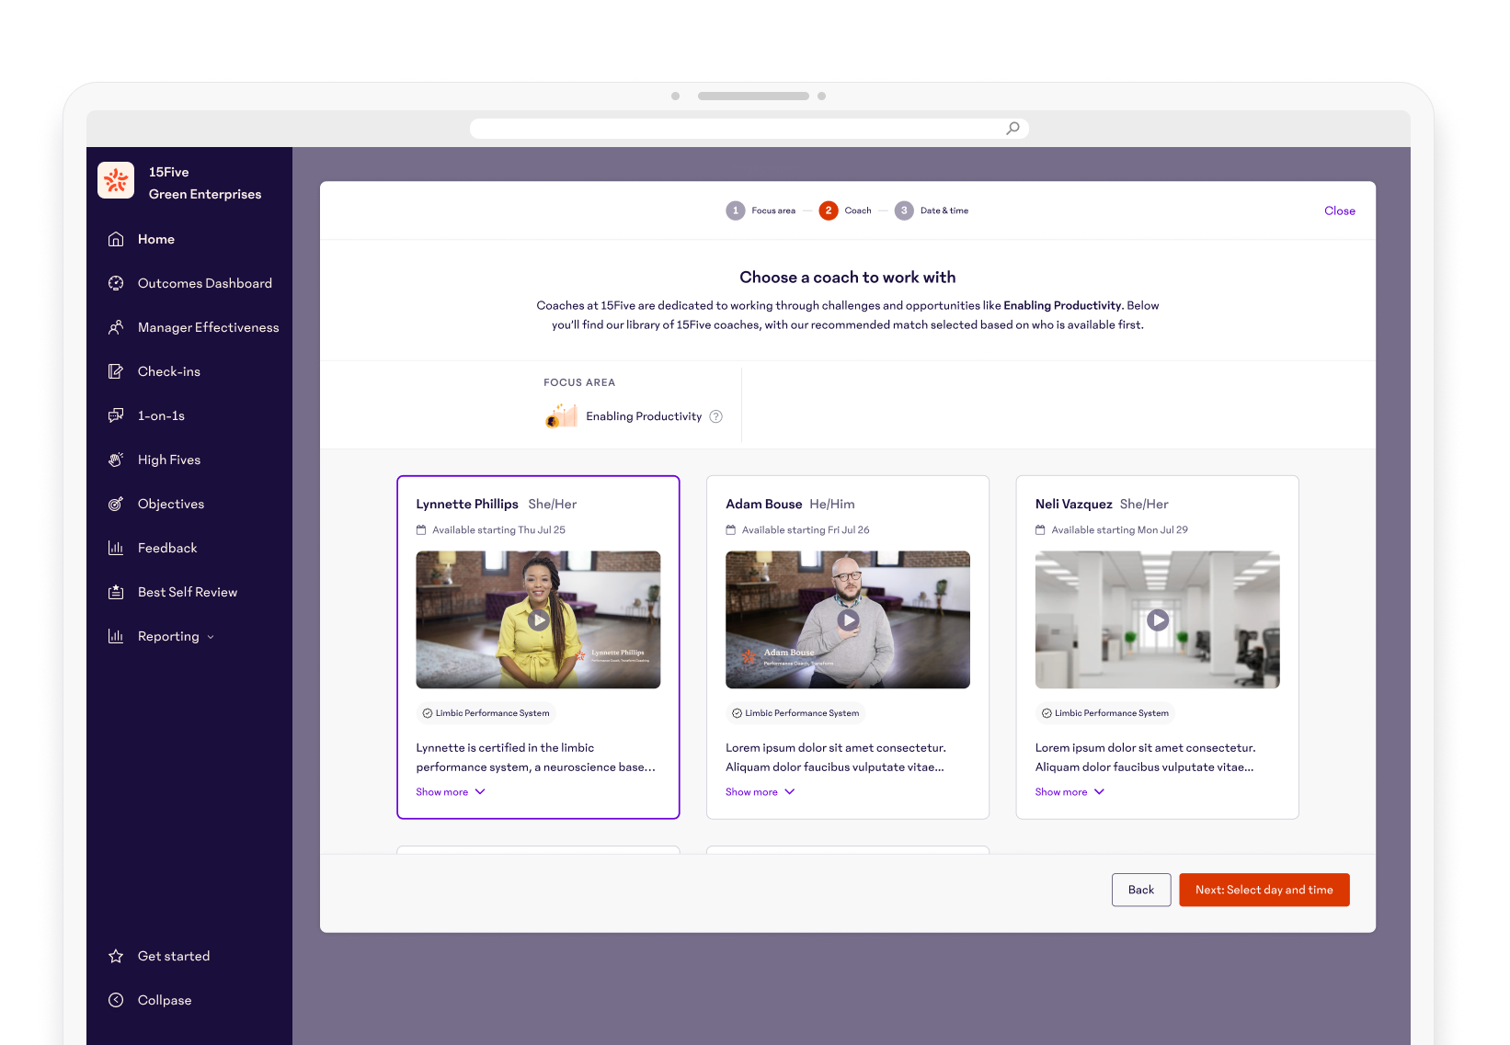Select step 2 Coach in wizard
This screenshot has height=1045, width=1510.
tap(845, 210)
